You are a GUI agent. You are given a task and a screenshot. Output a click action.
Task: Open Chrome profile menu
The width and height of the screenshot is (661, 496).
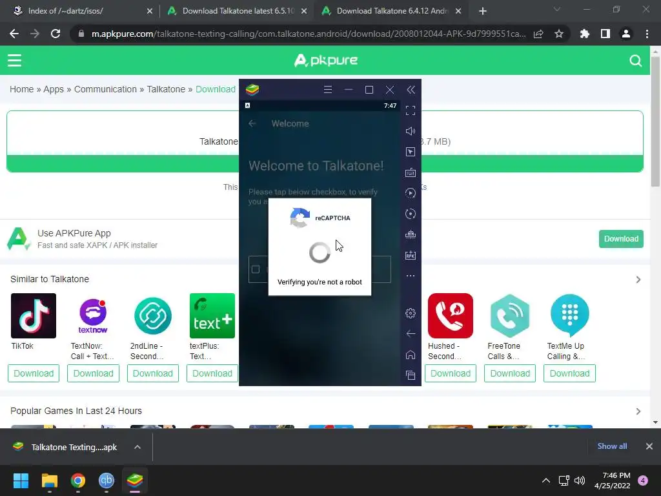click(625, 34)
